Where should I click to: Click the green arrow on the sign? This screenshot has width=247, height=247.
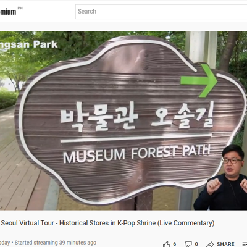[199, 80]
